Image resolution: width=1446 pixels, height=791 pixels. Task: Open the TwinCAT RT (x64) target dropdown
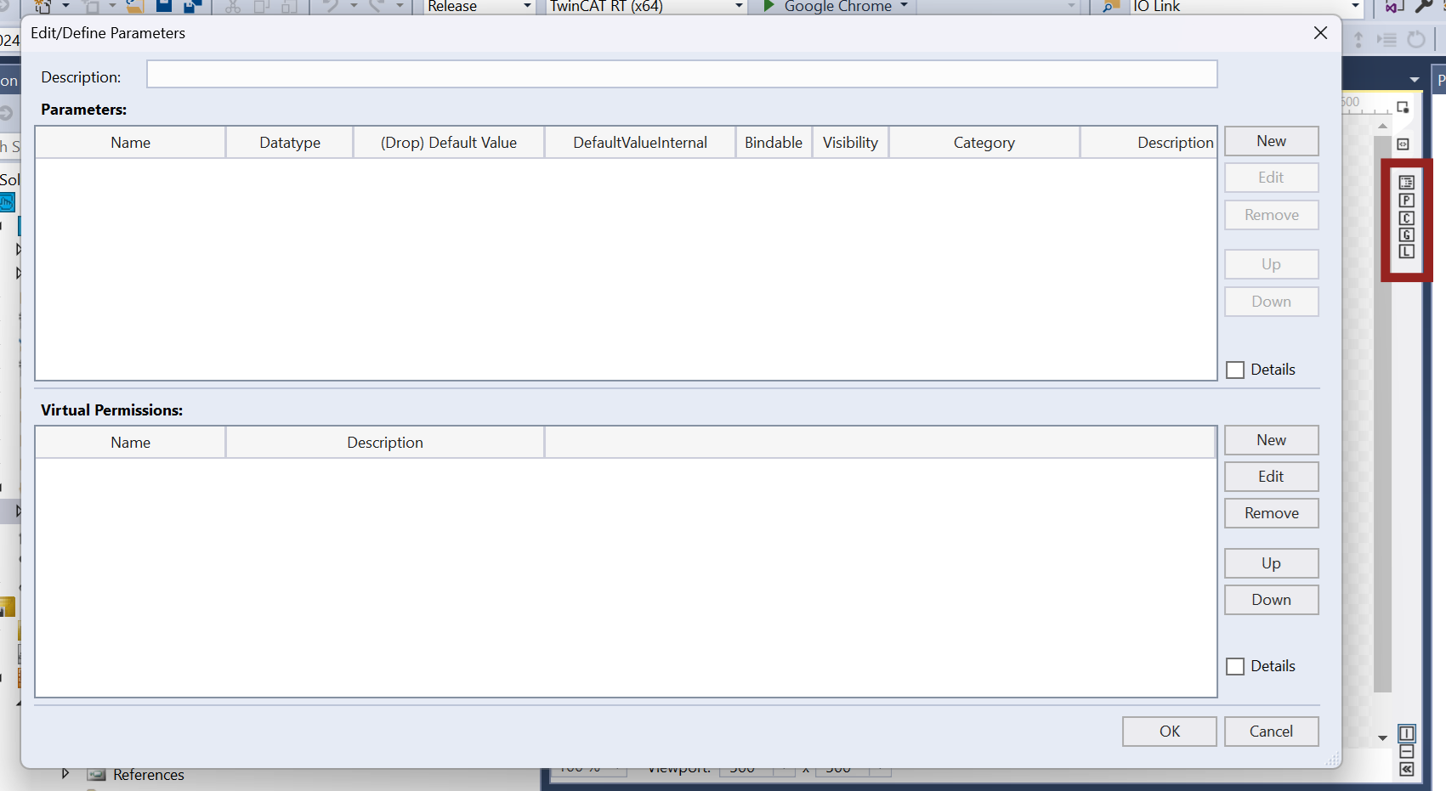(x=739, y=6)
